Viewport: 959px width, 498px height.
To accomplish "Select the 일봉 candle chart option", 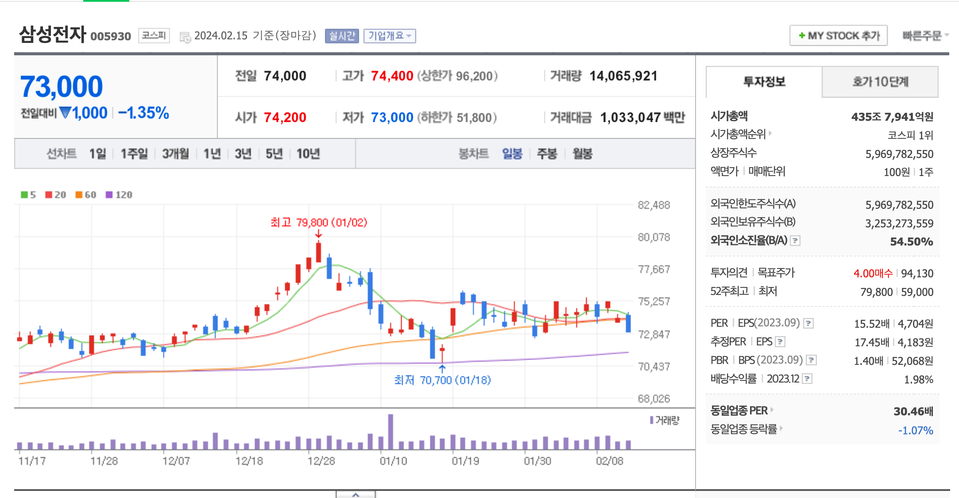I will pos(512,154).
